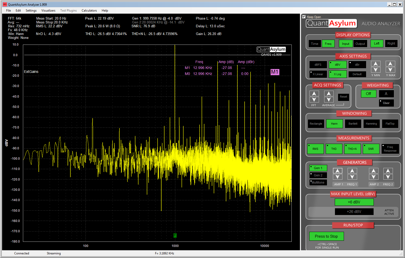
Task: Increase AVERAGE count with the up arrow
Action: click(x=329, y=93)
